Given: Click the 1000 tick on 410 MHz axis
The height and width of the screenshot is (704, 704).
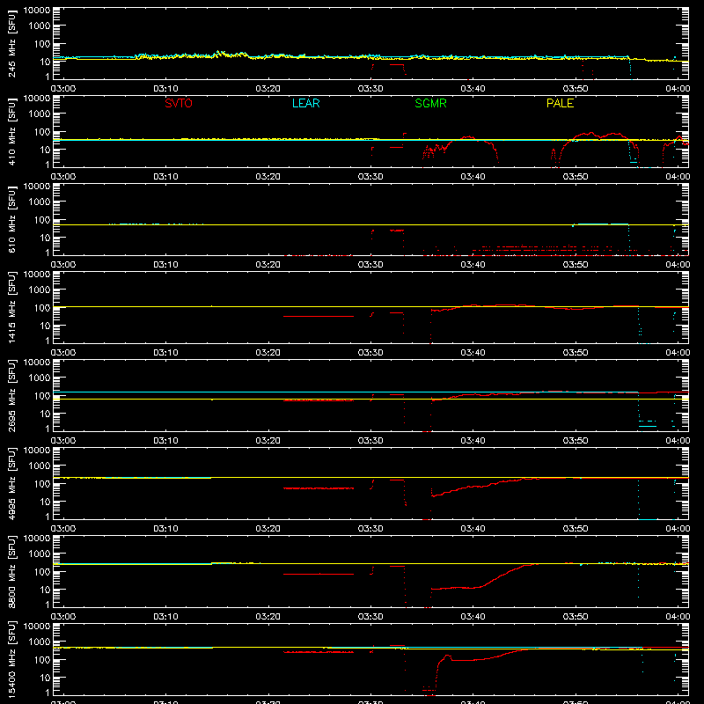Looking at the screenshot, I should pos(40,114).
